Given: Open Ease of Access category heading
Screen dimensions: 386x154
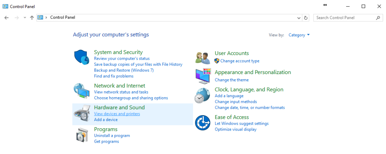Looking at the screenshot, I should tap(232, 117).
